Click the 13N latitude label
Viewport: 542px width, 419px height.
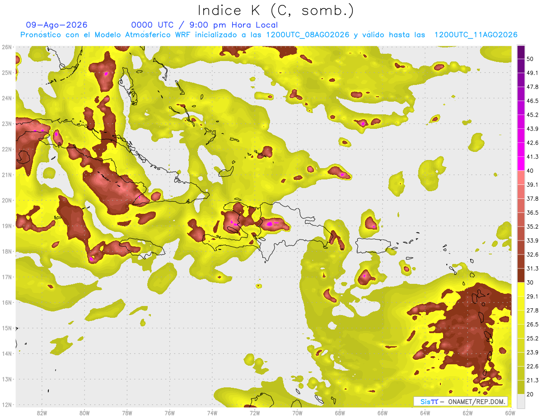coord(7,379)
